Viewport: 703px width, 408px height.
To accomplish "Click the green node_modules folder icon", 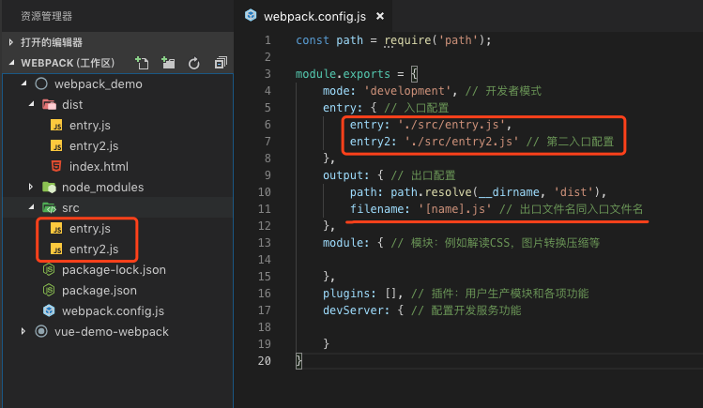I will tap(49, 188).
